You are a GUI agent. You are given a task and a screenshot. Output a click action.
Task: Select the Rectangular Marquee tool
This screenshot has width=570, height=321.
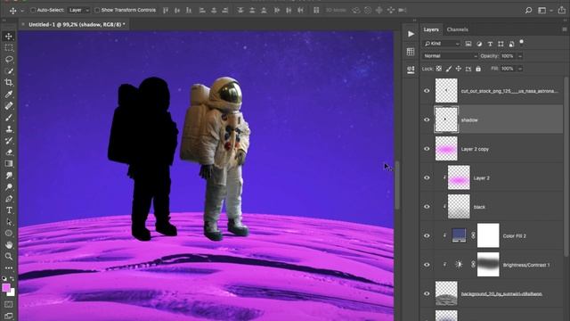coord(9,47)
